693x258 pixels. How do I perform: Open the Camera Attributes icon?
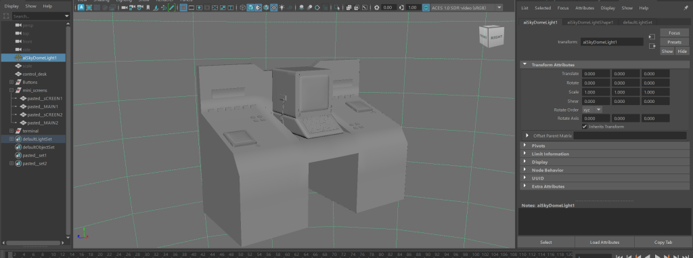[139, 7]
